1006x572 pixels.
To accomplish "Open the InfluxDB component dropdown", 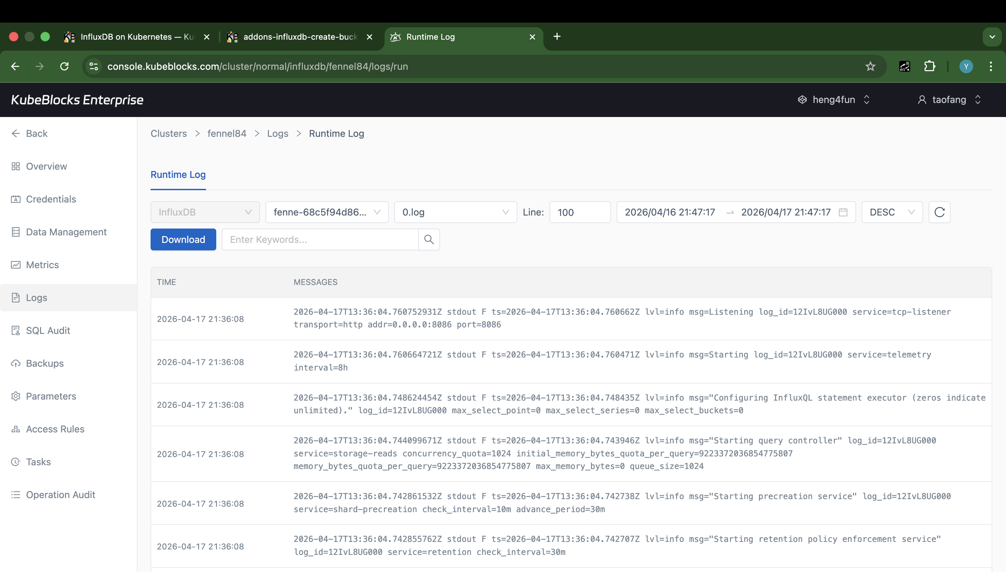I will 205,212.
